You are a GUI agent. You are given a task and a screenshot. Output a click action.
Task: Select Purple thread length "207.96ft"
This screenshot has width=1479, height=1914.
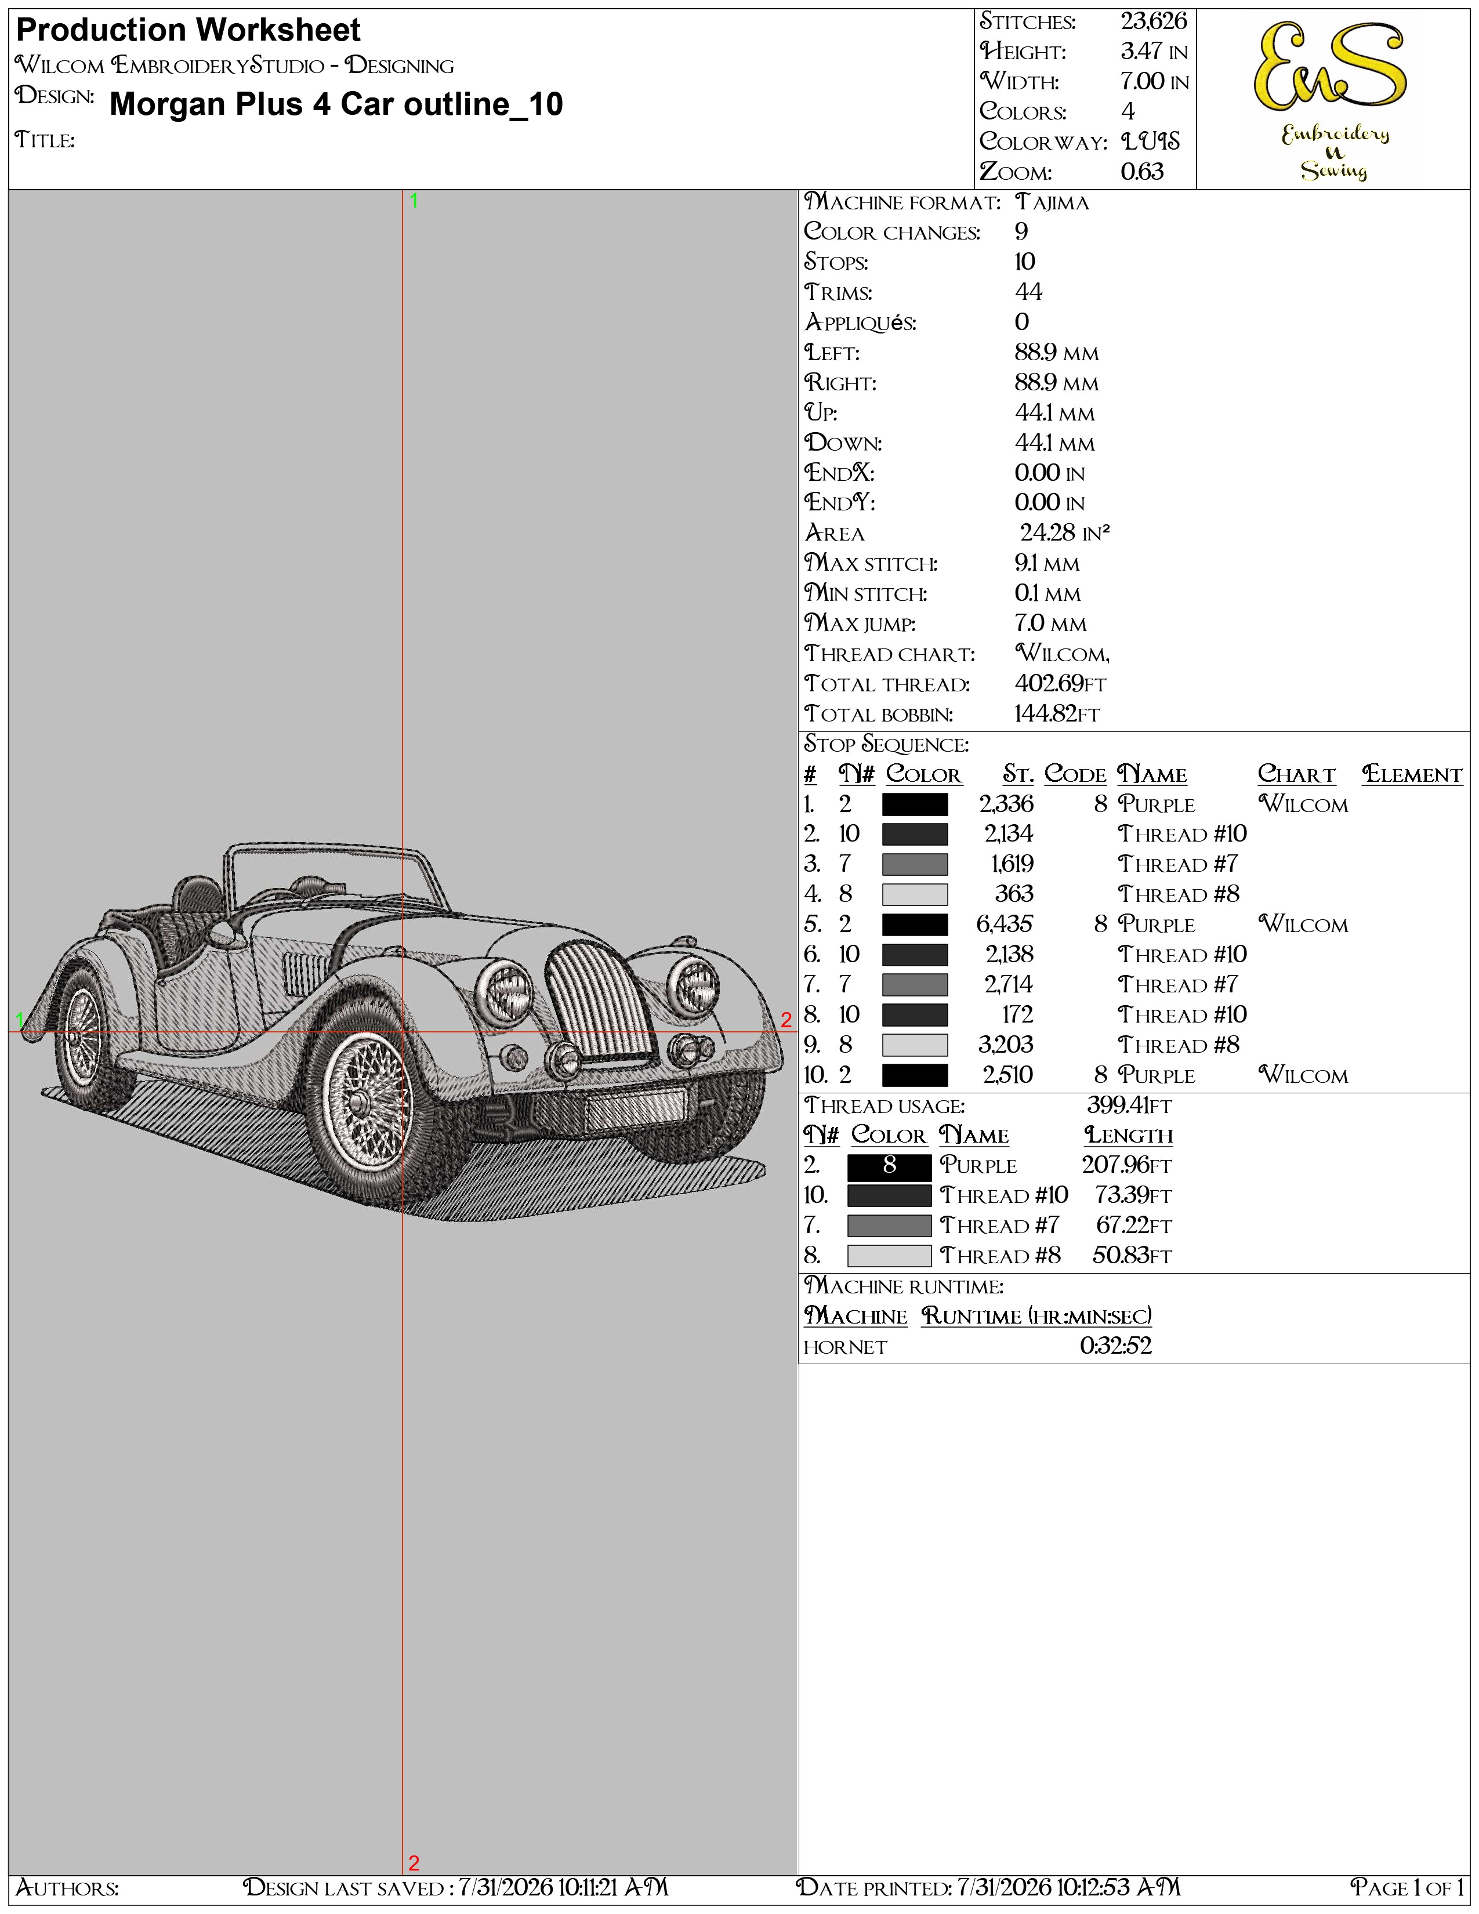1127,1166
